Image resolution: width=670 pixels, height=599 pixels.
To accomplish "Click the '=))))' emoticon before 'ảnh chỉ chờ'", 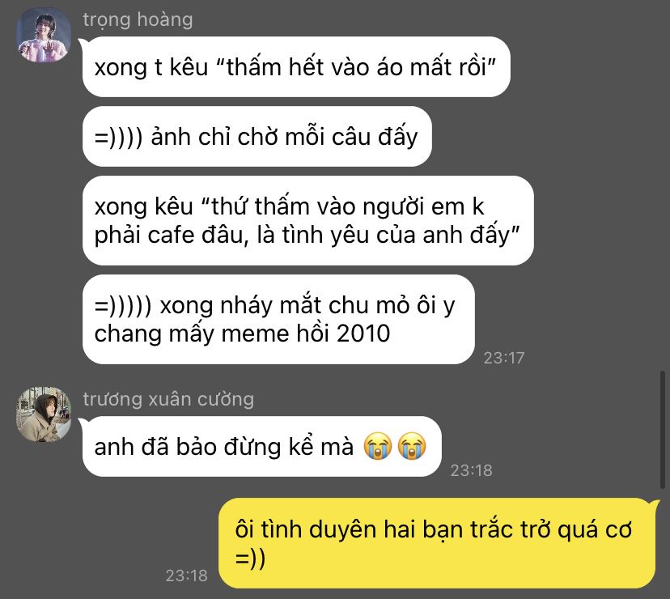I will [118, 138].
